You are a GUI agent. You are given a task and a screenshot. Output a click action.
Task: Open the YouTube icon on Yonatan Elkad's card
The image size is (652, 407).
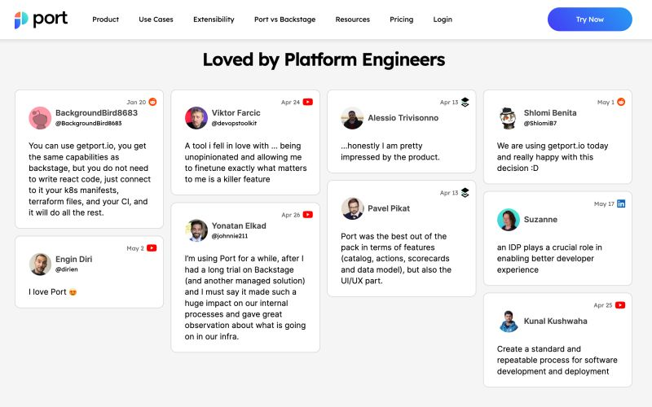(308, 215)
